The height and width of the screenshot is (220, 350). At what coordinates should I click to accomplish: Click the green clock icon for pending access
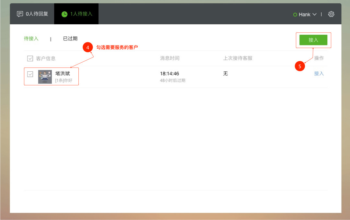pyautogui.click(x=64, y=14)
